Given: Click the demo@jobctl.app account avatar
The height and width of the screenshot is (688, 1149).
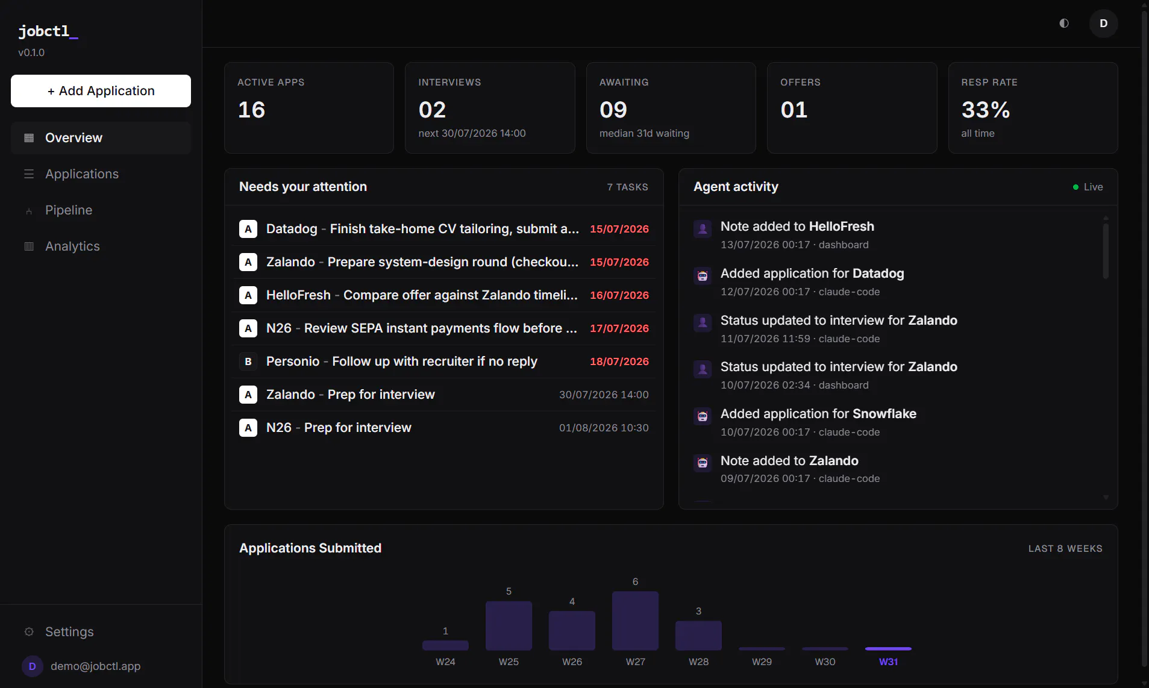Looking at the screenshot, I should 33,666.
